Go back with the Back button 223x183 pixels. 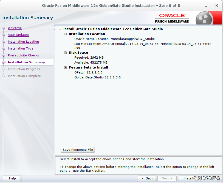(x=148, y=178)
